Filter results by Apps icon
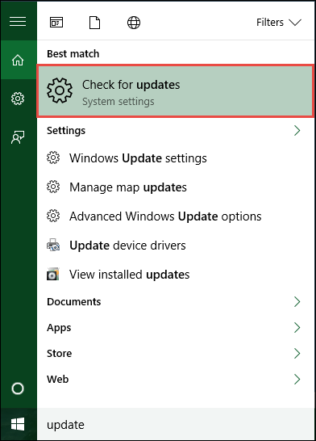Viewport: 316px width, 441px height. coord(56,23)
